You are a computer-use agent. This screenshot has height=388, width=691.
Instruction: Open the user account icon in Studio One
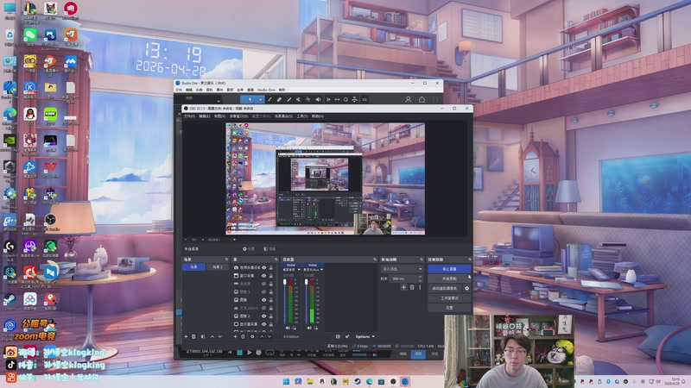[x=408, y=99]
